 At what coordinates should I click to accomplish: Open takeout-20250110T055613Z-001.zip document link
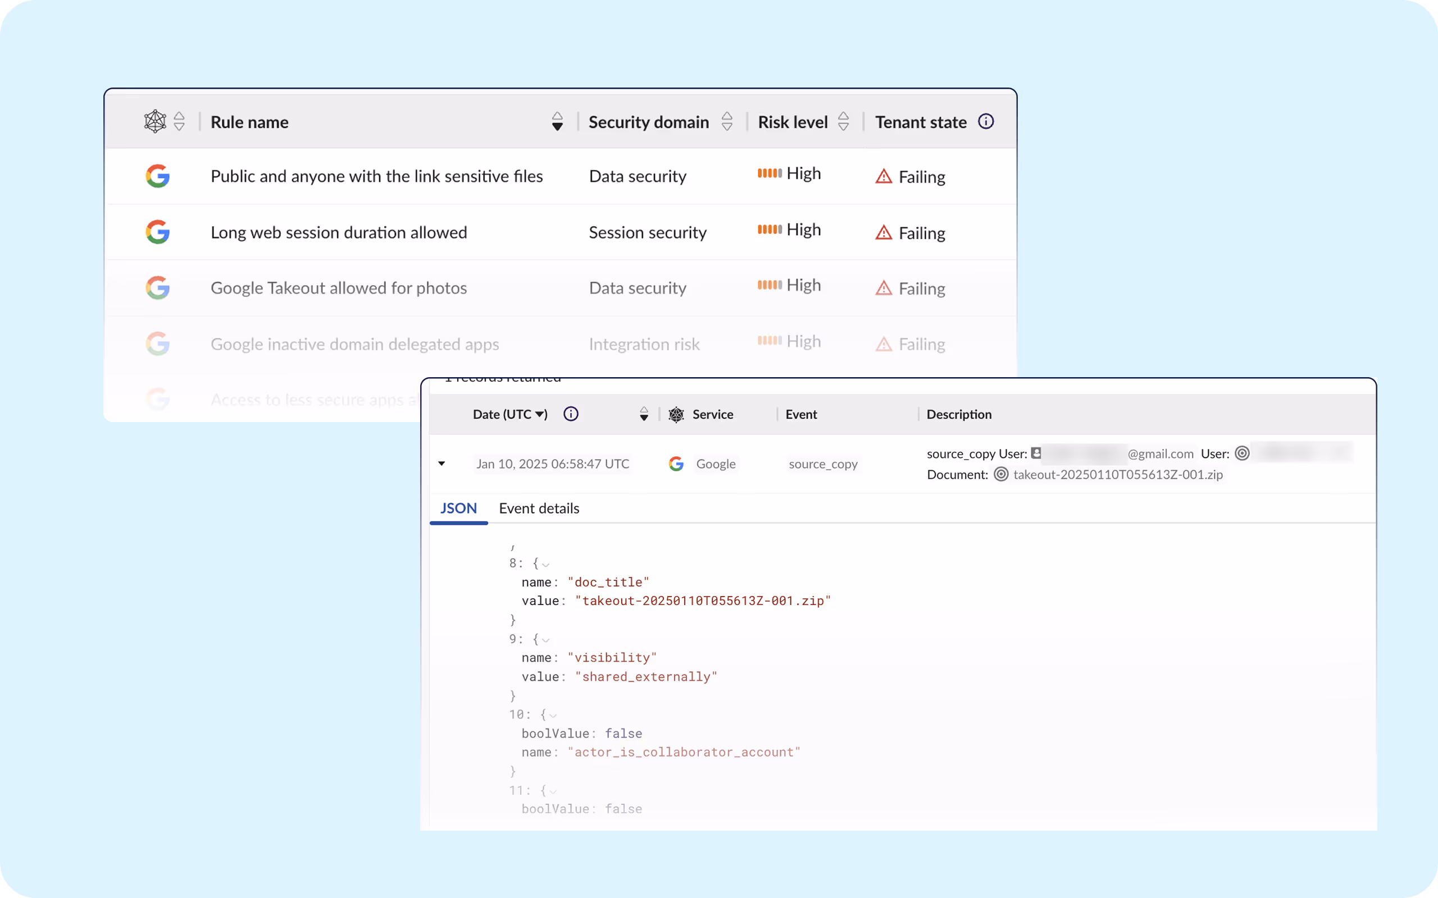pos(1118,475)
